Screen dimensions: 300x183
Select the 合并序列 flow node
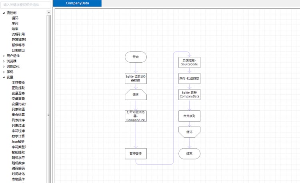190,116
